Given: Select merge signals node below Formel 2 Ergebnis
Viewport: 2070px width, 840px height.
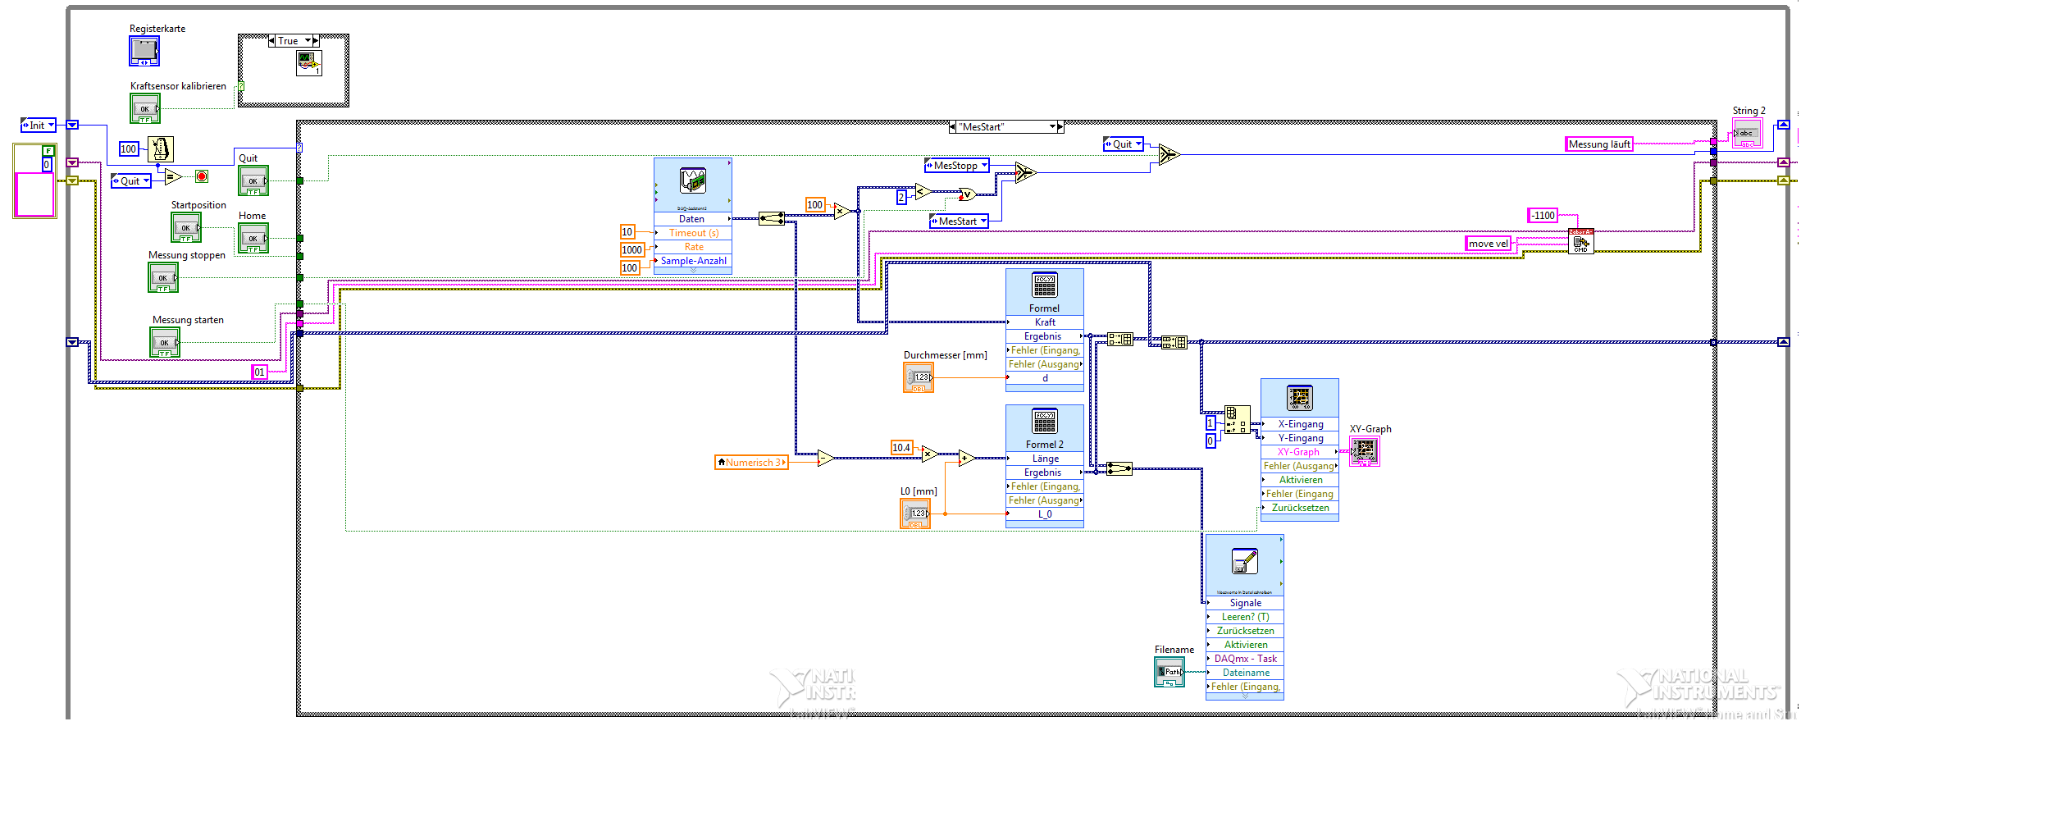Looking at the screenshot, I should [x=1119, y=468].
